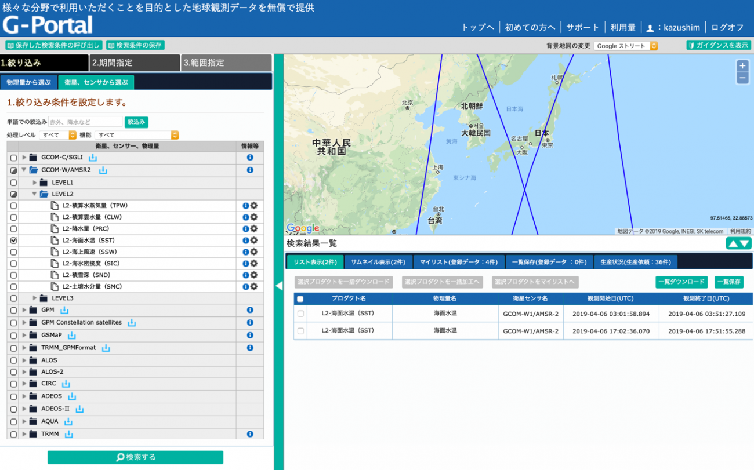Click the 一覧ダウンロード button
The image size is (754, 470).
pyautogui.click(x=681, y=282)
